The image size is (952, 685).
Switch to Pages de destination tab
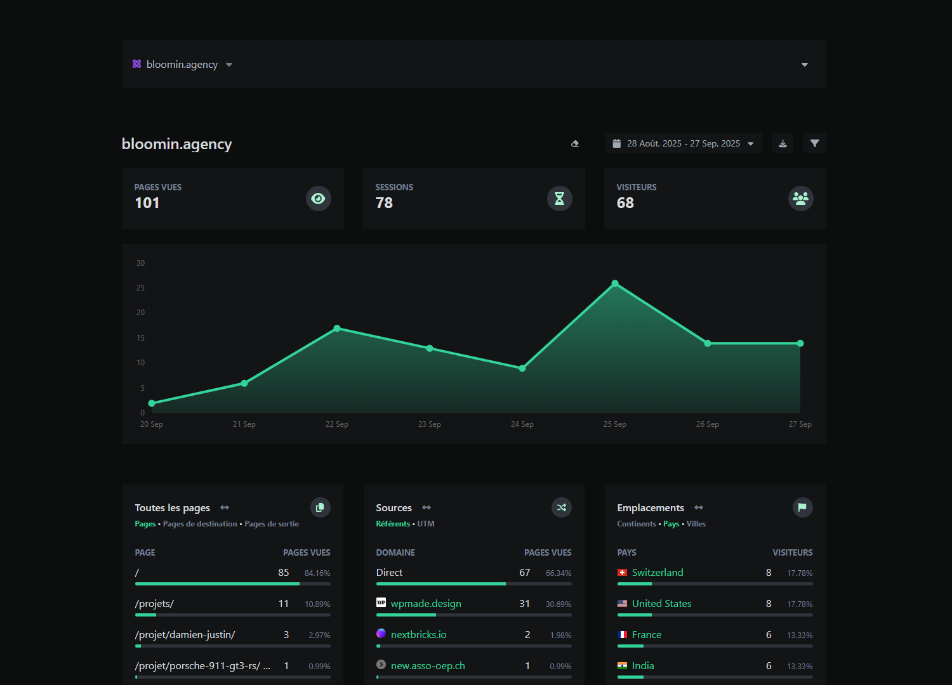point(200,524)
